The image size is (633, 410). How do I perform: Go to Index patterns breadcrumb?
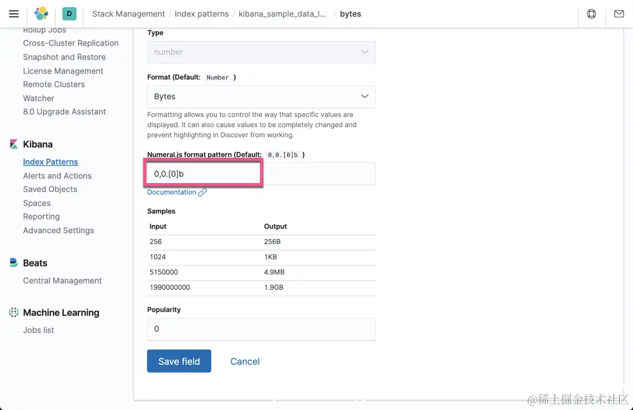[x=202, y=14]
